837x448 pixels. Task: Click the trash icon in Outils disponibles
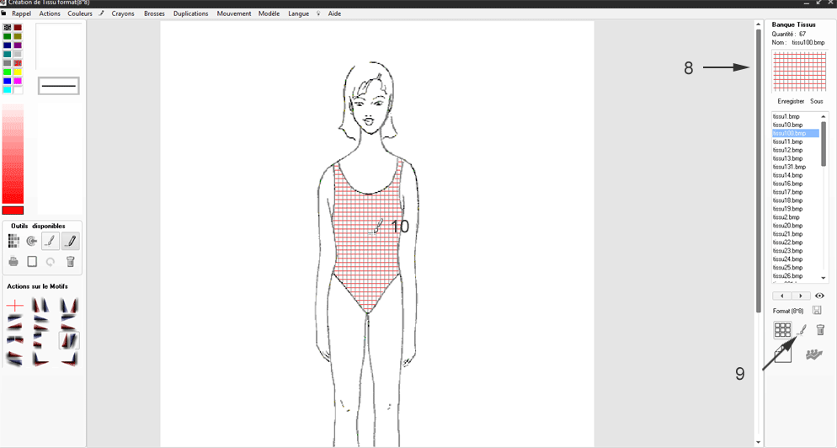point(71,262)
